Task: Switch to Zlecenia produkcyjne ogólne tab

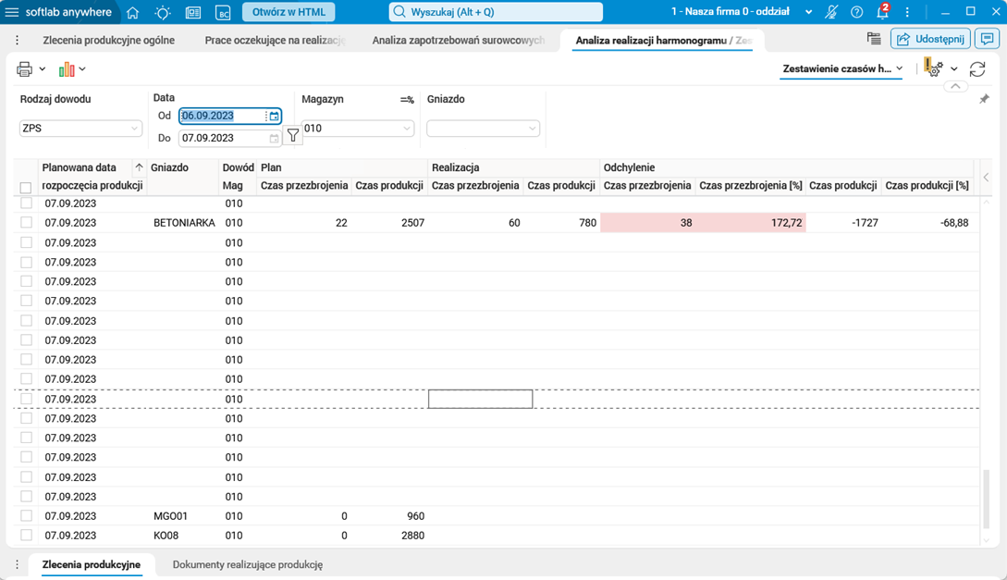Action: coord(108,40)
